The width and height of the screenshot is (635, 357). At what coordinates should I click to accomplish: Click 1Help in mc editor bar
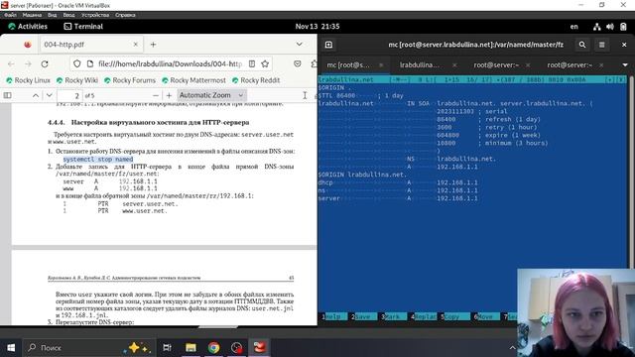[335, 316]
